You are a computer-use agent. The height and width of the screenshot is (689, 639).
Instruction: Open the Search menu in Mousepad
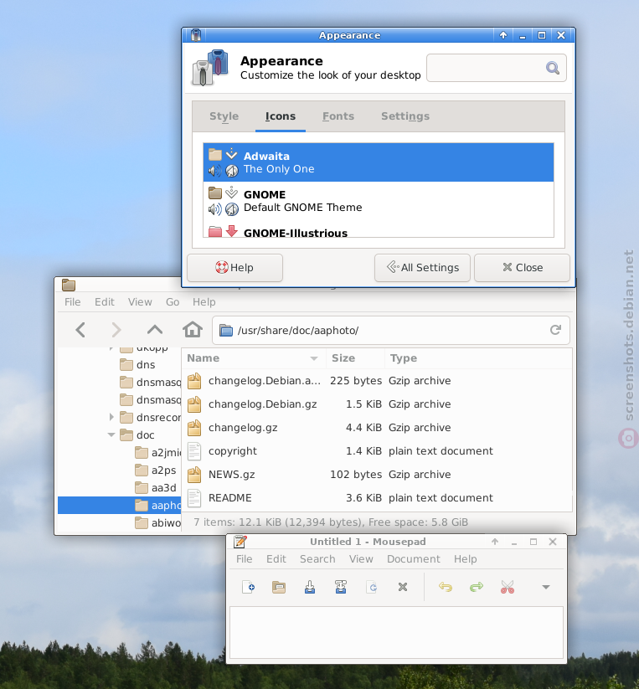pos(317,559)
